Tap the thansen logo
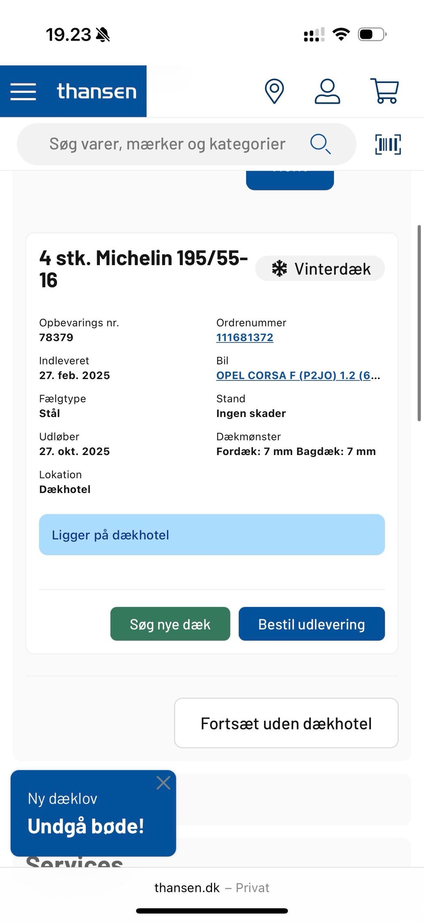Screen dimensions: 424x922 97,91
